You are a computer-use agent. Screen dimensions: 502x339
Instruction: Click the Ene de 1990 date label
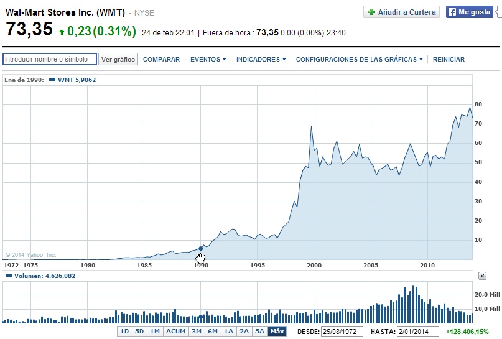coord(24,80)
